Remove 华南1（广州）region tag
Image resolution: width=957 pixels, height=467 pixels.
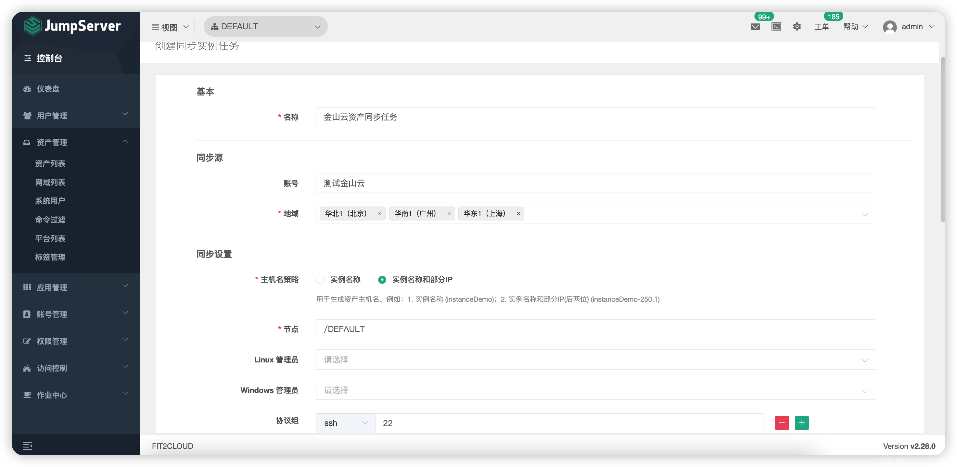449,214
